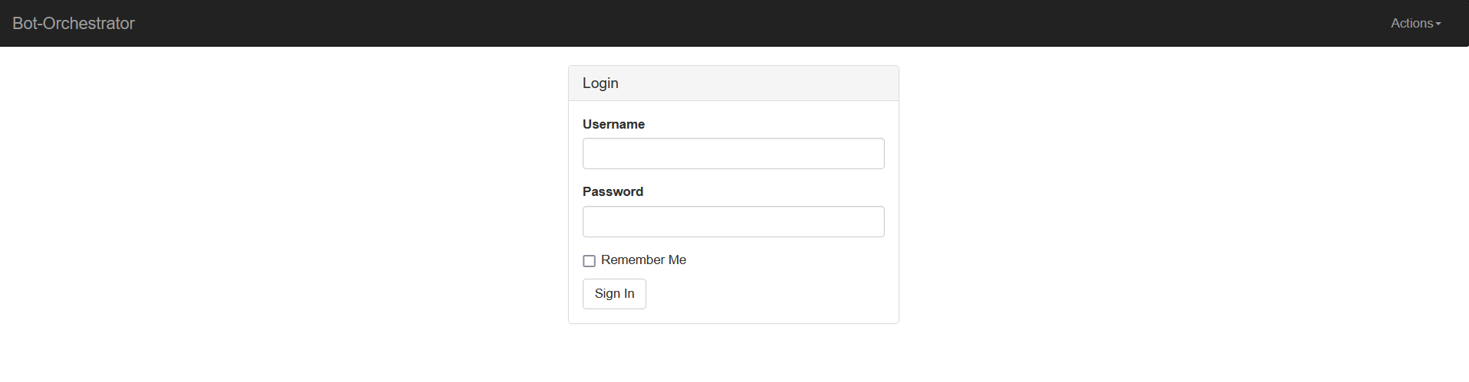Screen dimensions: 1469x382
Task: Click the Login panel heading
Action: [x=600, y=83]
